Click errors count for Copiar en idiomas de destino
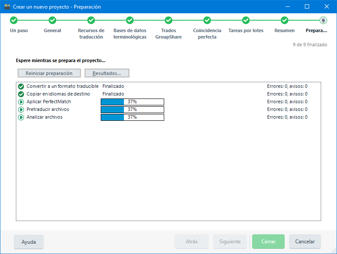The width and height of the screenshot is (337, 254). [x=287, y=94]
